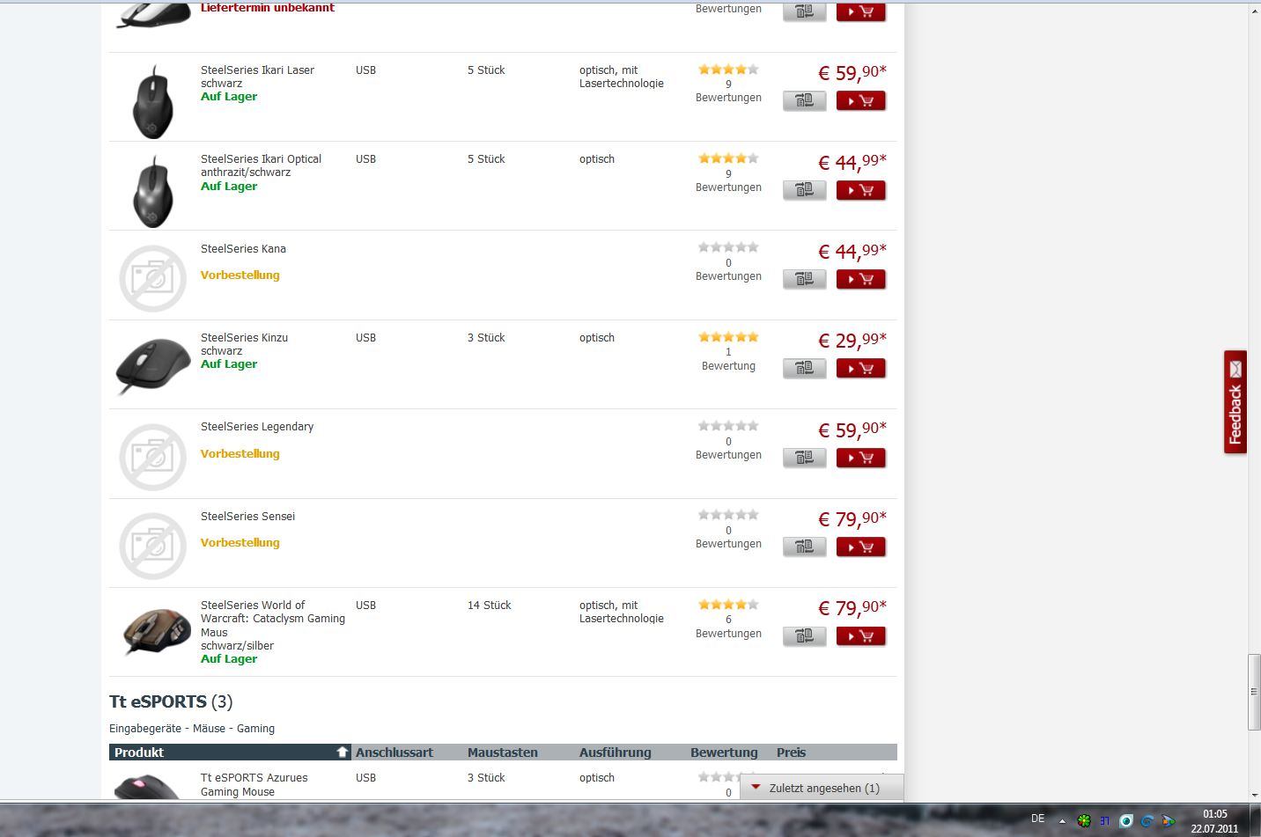
Task: Click Eingabegeräte breadcrumb text
Action: click(x=145, y=729)
